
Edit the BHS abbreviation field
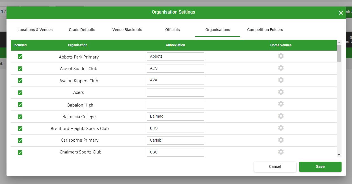[x=175, y=128]
